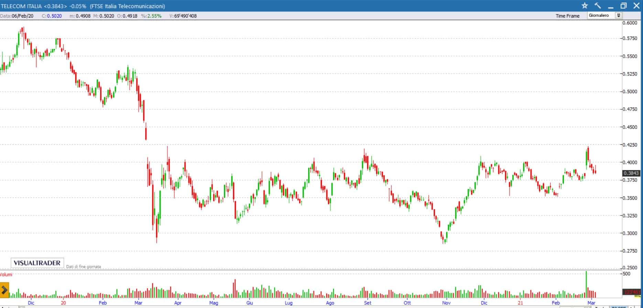The width and height of the screenshot is (643, 308).
Task: Minimize the Telecom Italia chart window
Action: (x=611, y=6)
